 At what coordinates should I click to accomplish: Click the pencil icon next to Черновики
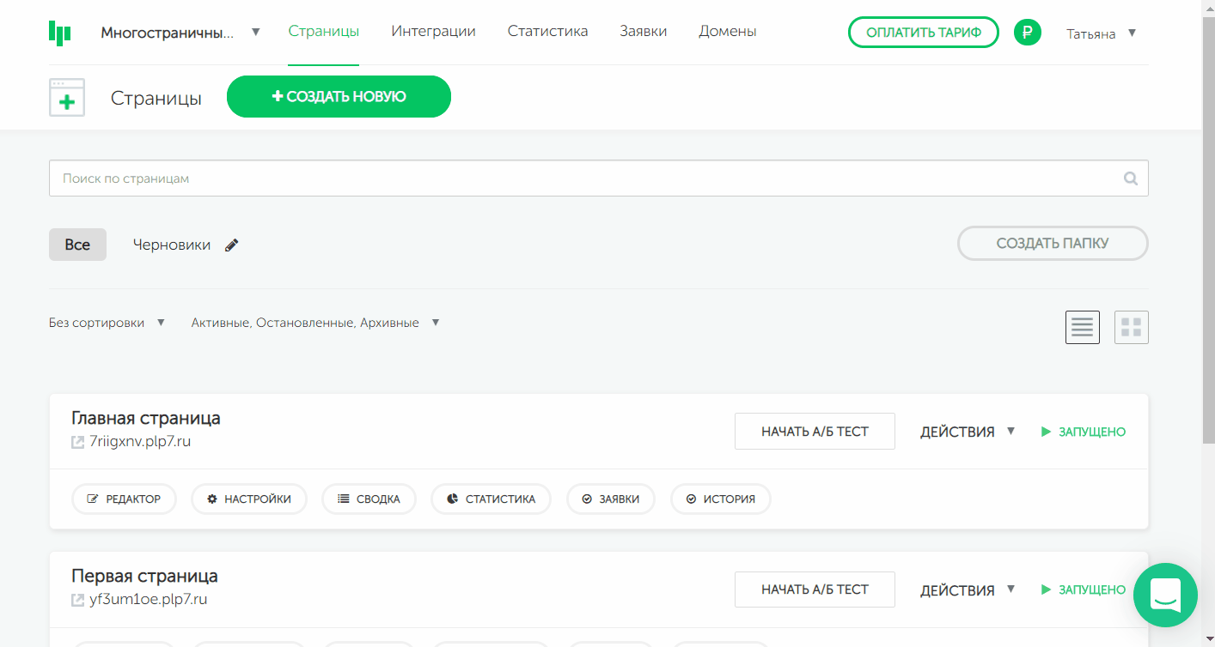point(231,245)
